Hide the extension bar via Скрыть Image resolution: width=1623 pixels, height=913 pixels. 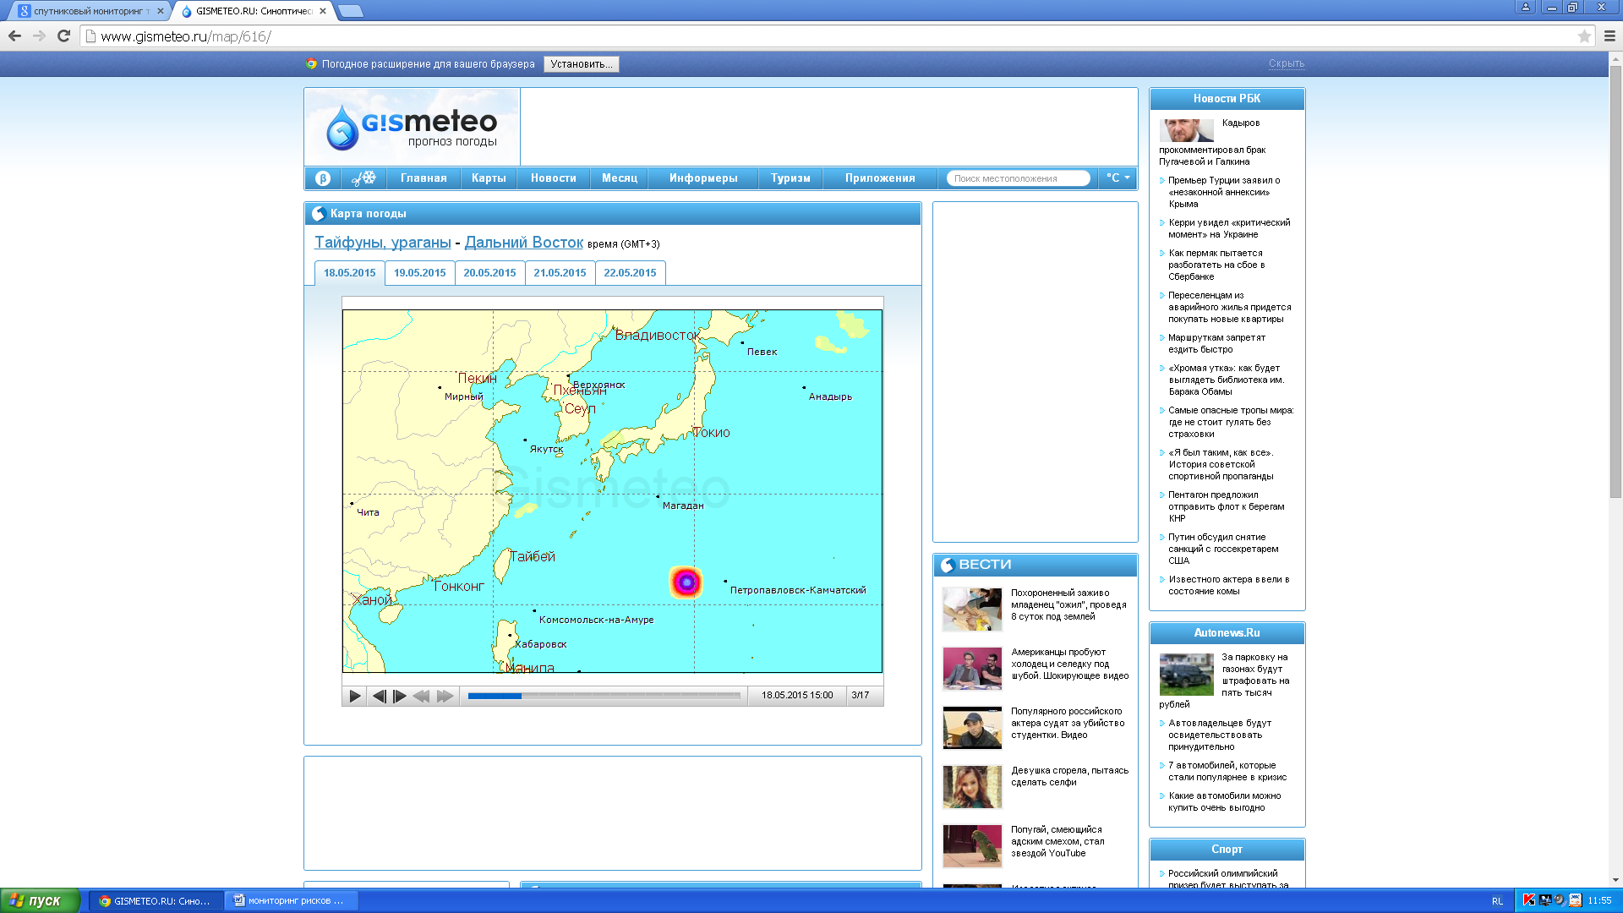click(x=1286, y=63)
